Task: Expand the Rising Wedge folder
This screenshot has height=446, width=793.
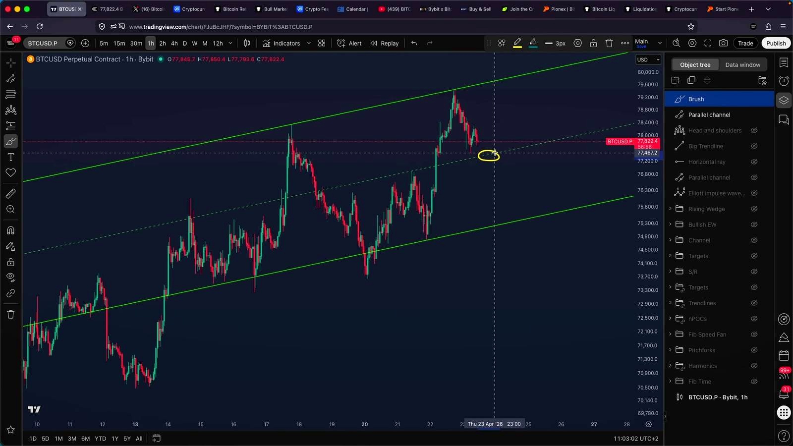Action: pyautogui.click(x=670, y=209)
